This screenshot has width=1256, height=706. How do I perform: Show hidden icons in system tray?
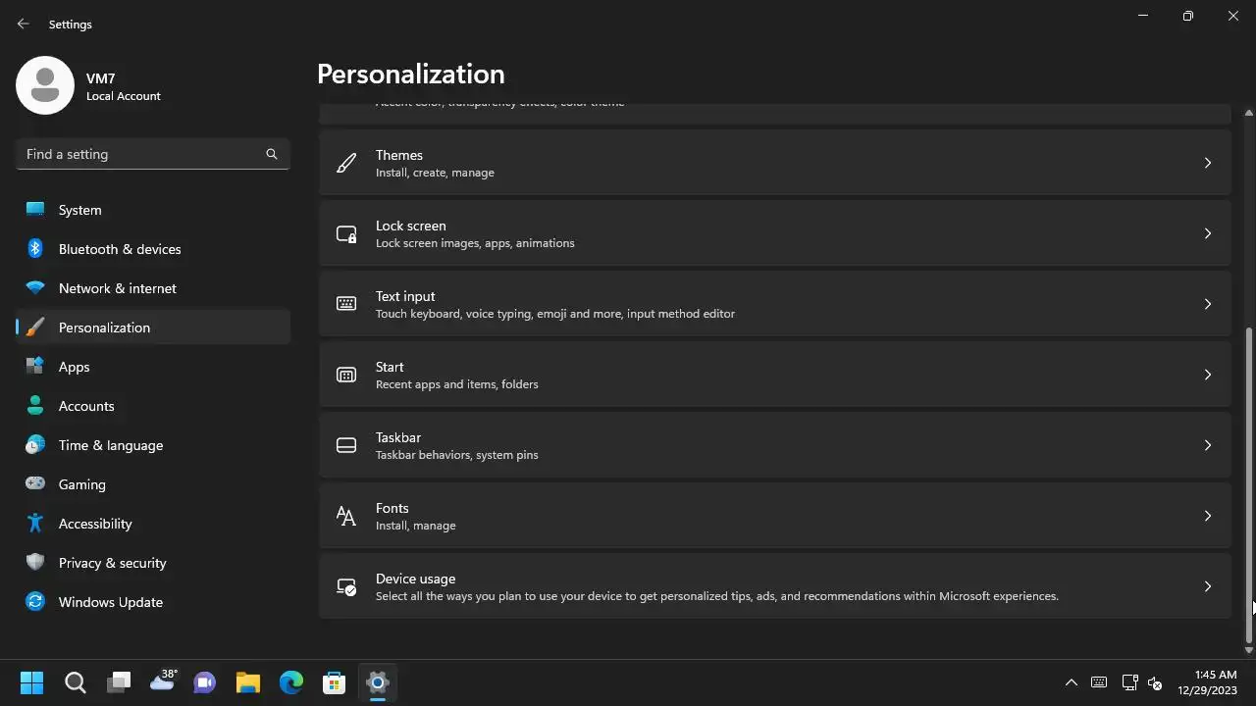tap(1072, 682)
